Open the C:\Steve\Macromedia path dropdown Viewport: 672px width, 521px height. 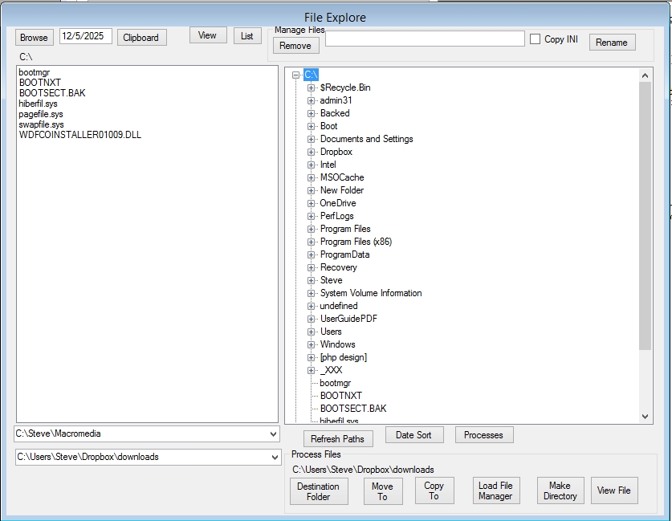[275, 434]
